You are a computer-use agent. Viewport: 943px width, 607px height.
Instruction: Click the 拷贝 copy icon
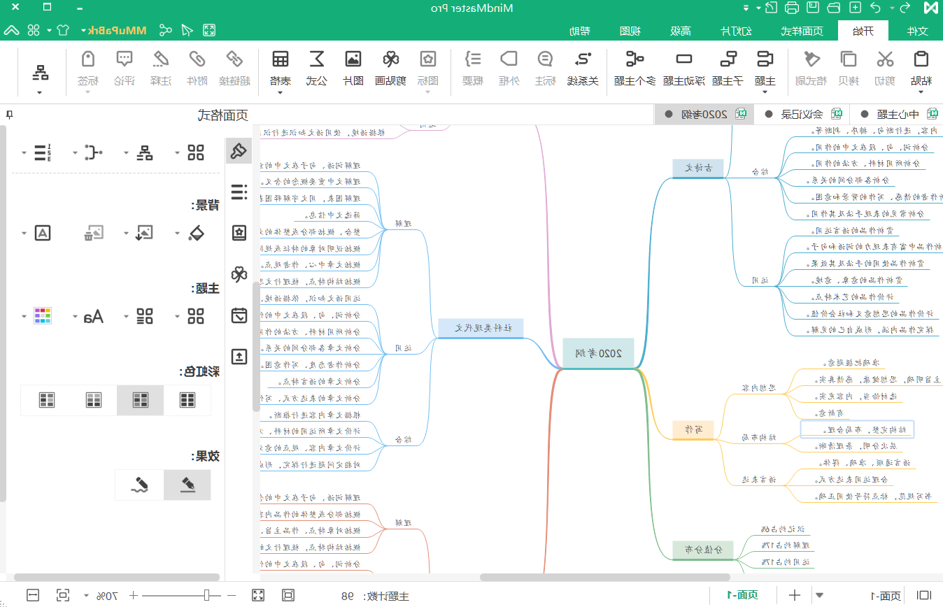click(849, 60)
